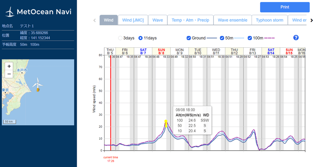Open the Typhoon storm tab
Image resolution: width=315 pixels, height=167 pixels.
pos(269,20)
